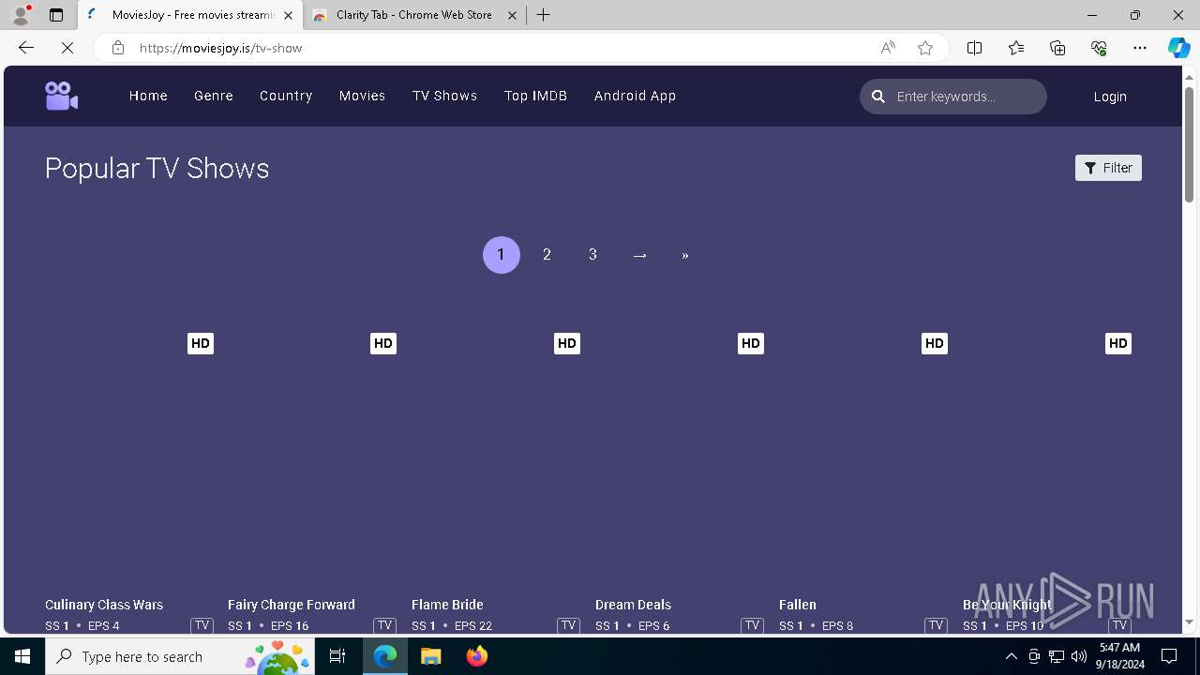This screenshot has height=675, width=1200.
Task: Open Android App nav link
Action: click(x=635, y=96)
